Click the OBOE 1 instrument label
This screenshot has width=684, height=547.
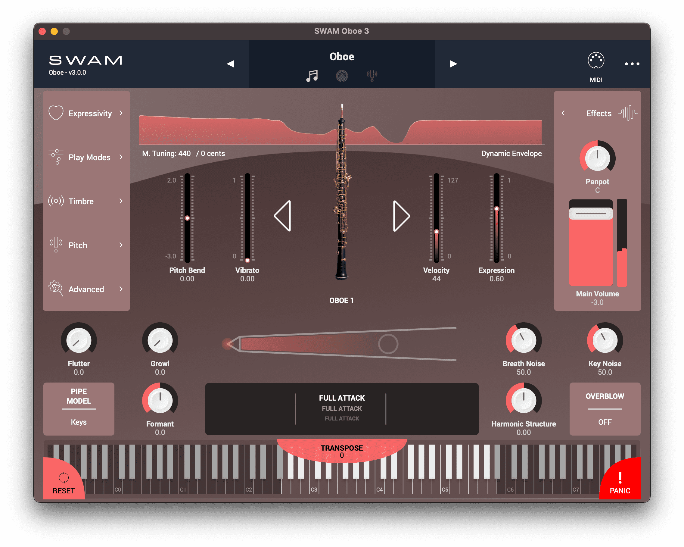coord(341,300)
